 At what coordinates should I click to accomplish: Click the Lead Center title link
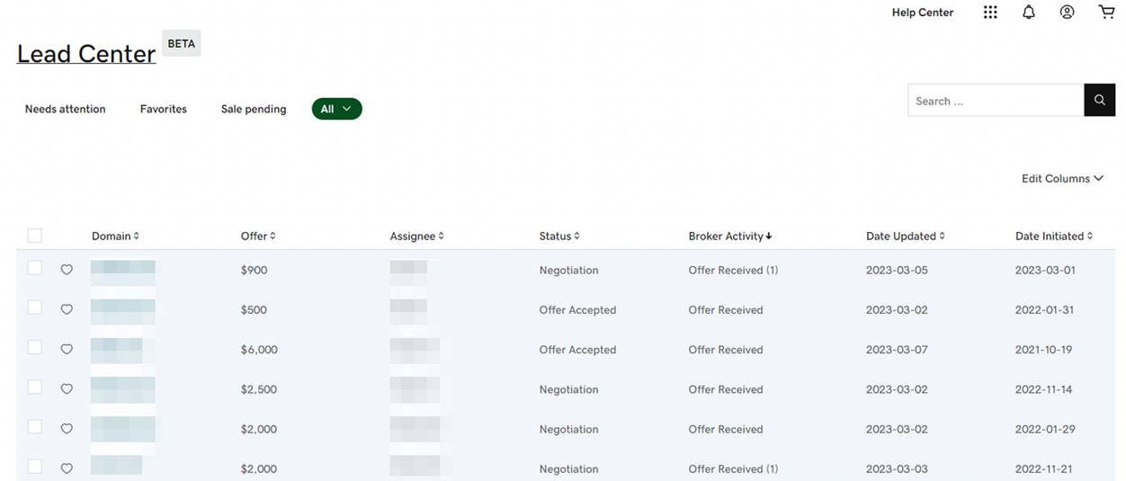tap(86, 54)
